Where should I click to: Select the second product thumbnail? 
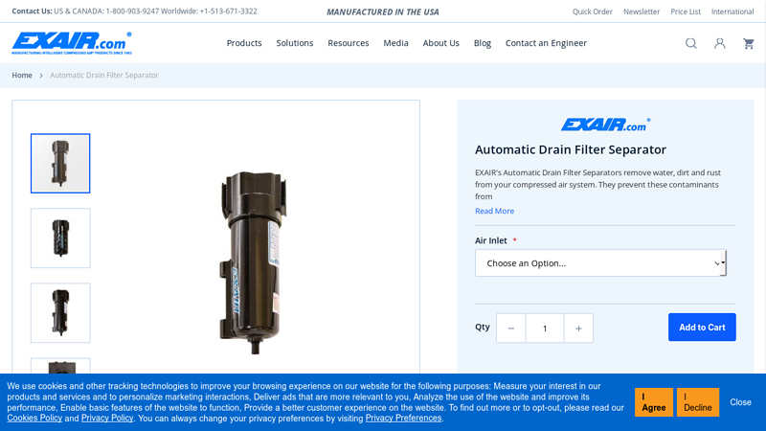(60, 238)
